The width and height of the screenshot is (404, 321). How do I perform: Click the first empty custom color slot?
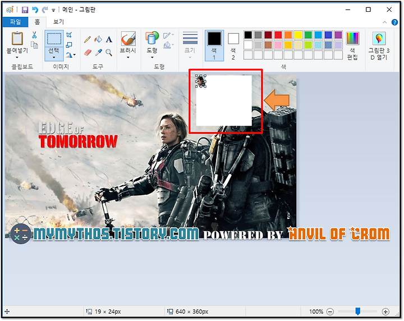[x=248, y=55]
